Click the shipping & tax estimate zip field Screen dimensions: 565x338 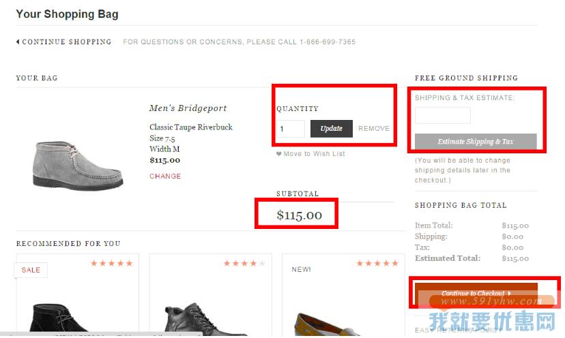442,115
